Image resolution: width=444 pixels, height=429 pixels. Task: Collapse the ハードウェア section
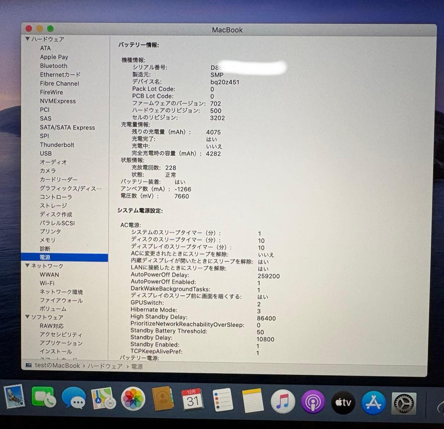pyautogui.click(x=28, y=39)
